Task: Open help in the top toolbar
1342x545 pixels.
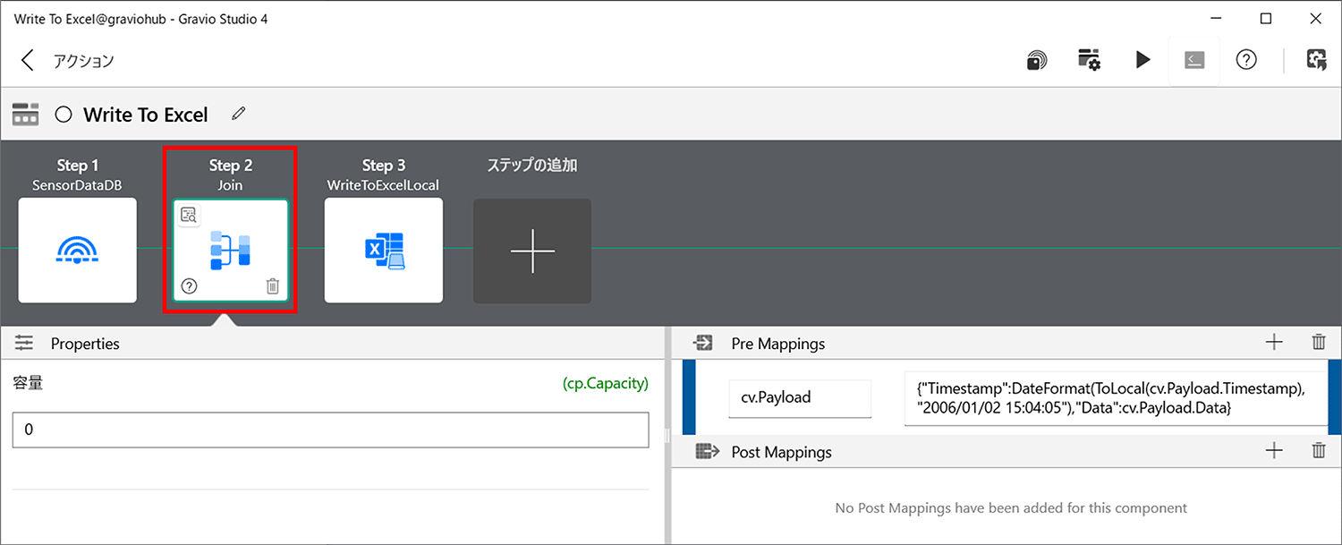Action: pos(1246,60)
